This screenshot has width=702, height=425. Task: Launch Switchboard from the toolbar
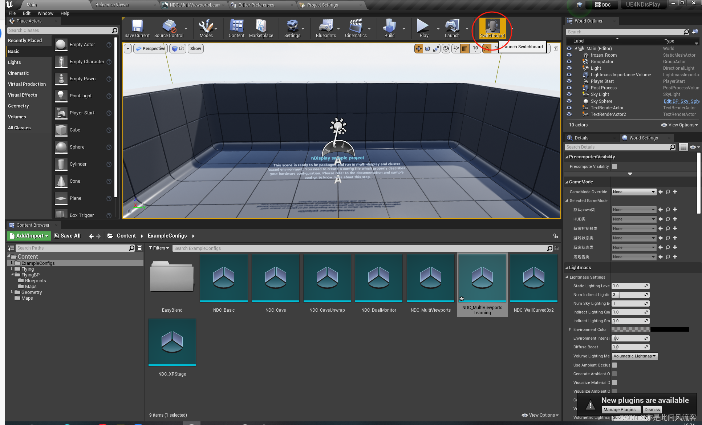click(492, 29)
